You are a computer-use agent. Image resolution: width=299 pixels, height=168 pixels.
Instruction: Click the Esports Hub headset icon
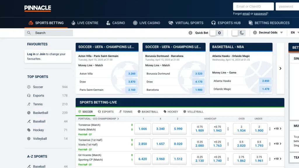(213, 23)
